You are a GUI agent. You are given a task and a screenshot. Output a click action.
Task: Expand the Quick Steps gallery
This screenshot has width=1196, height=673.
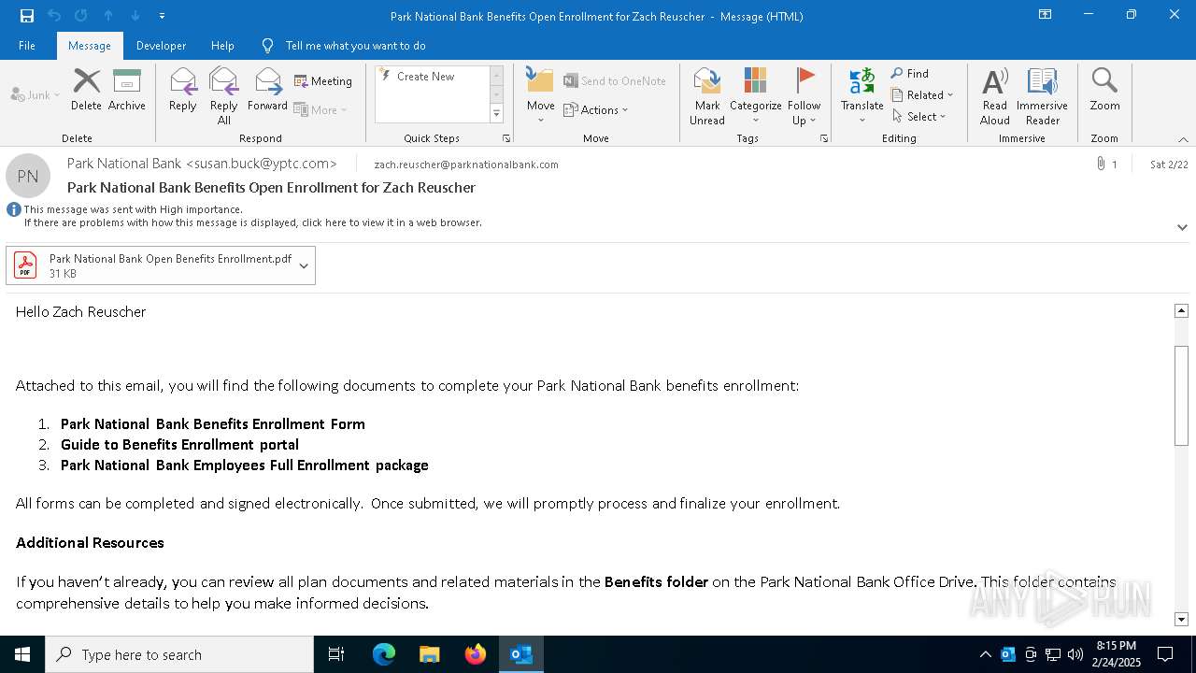coord(496,114)
